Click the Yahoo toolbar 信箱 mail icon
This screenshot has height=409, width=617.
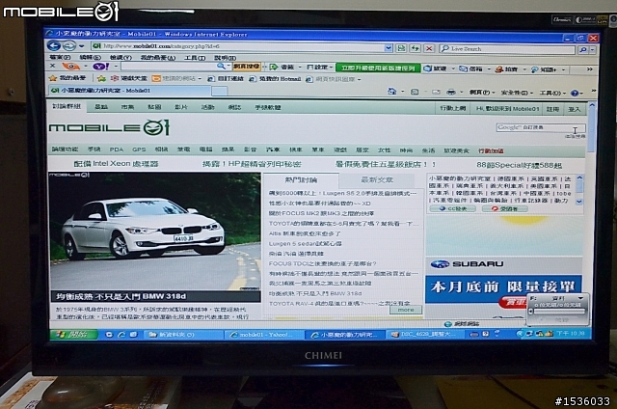(x=470, y=68)
